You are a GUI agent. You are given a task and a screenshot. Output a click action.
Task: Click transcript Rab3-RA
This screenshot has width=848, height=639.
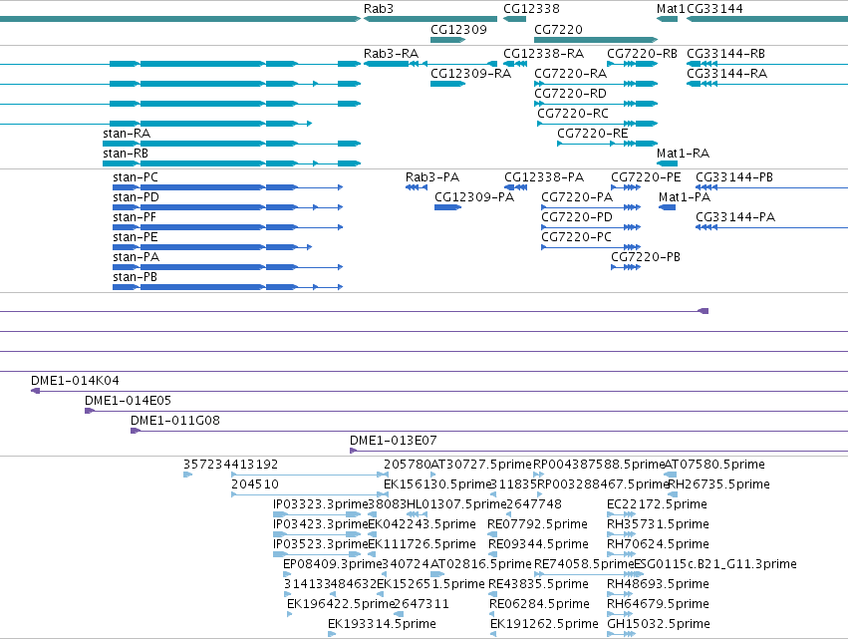point(391,54)
